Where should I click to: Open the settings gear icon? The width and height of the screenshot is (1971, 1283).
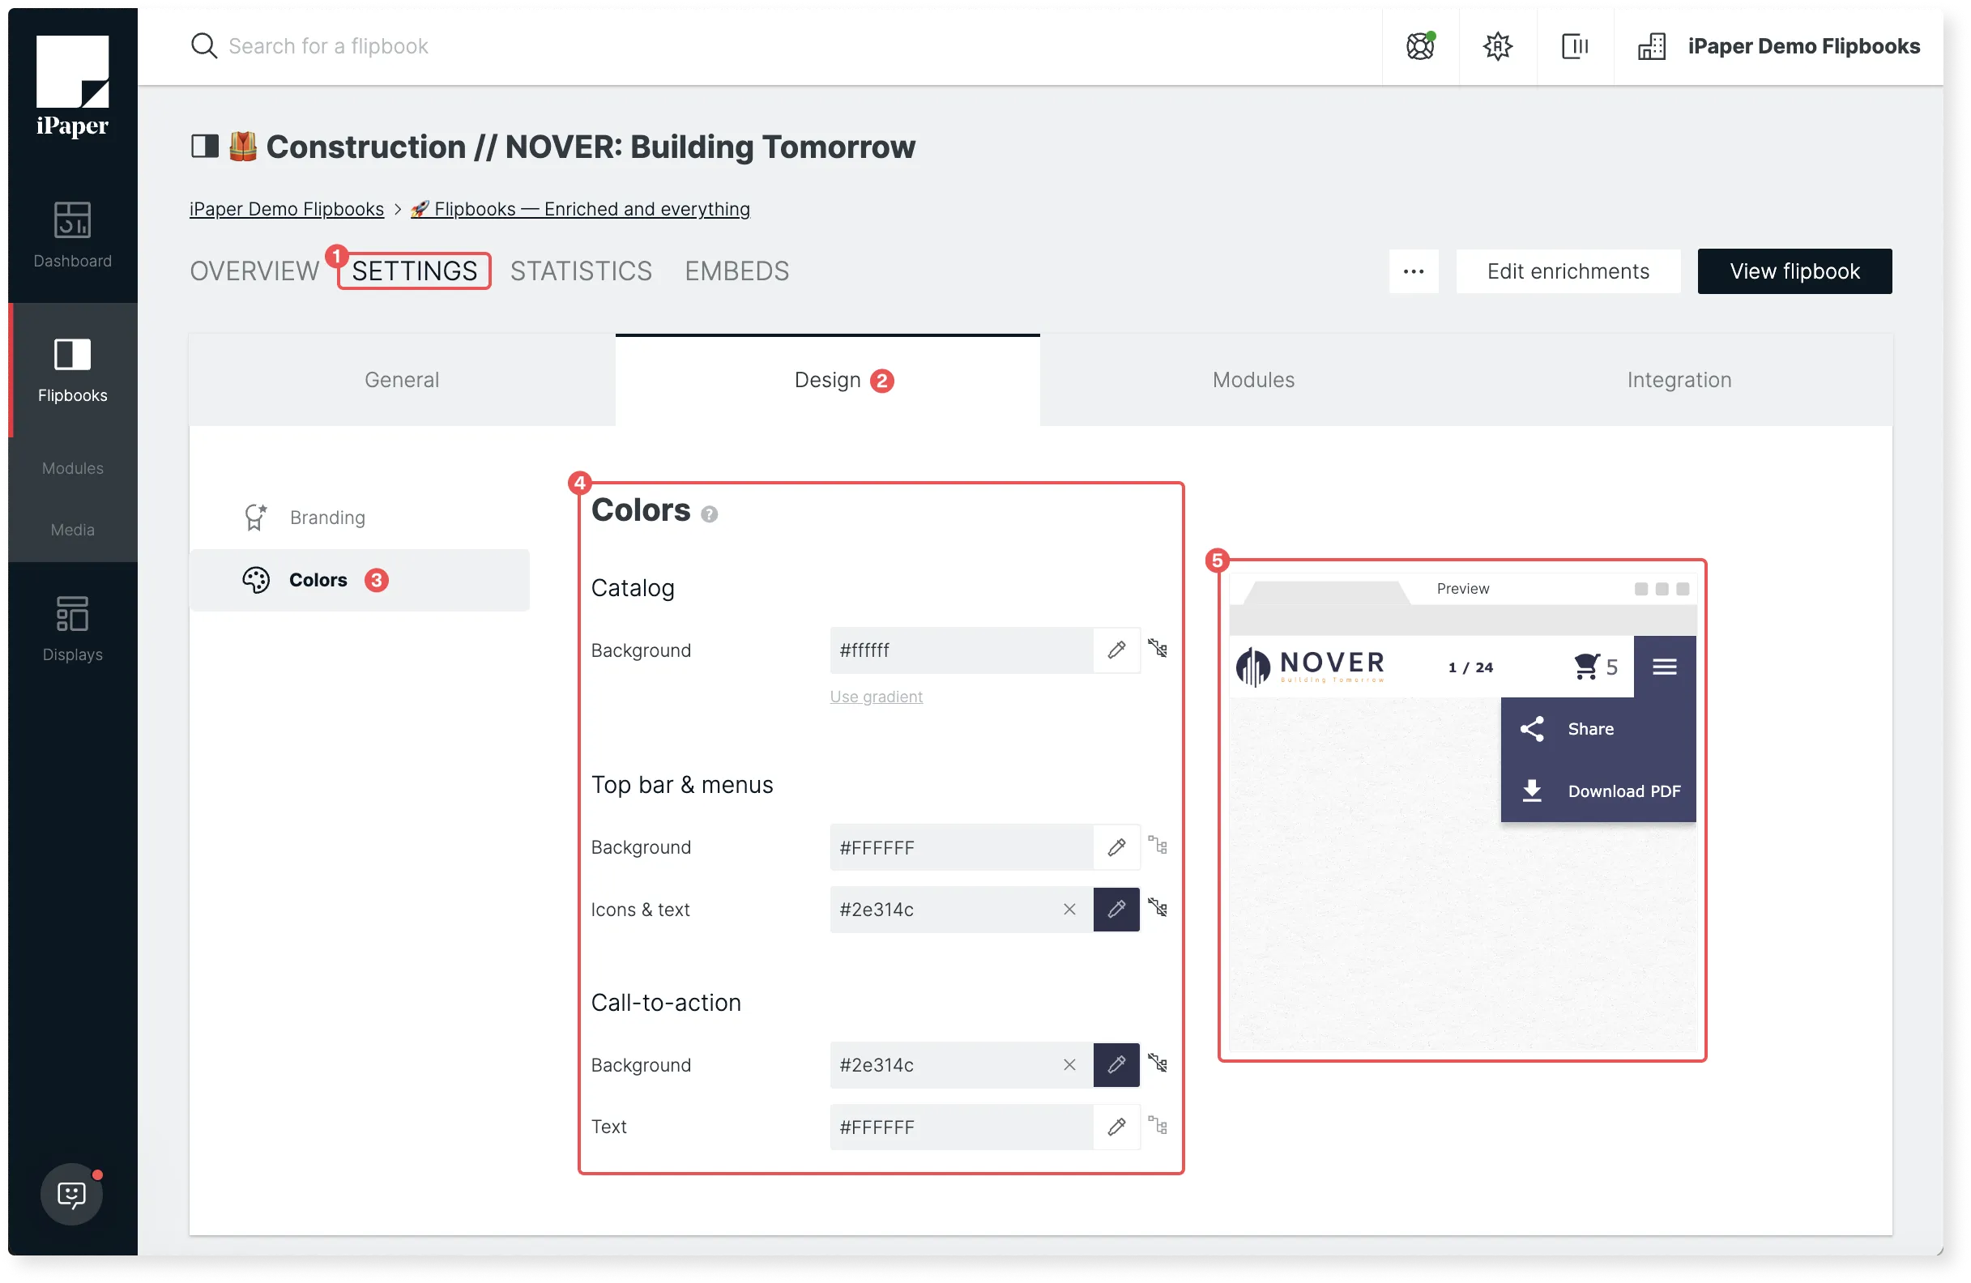tap(1496, 46)
